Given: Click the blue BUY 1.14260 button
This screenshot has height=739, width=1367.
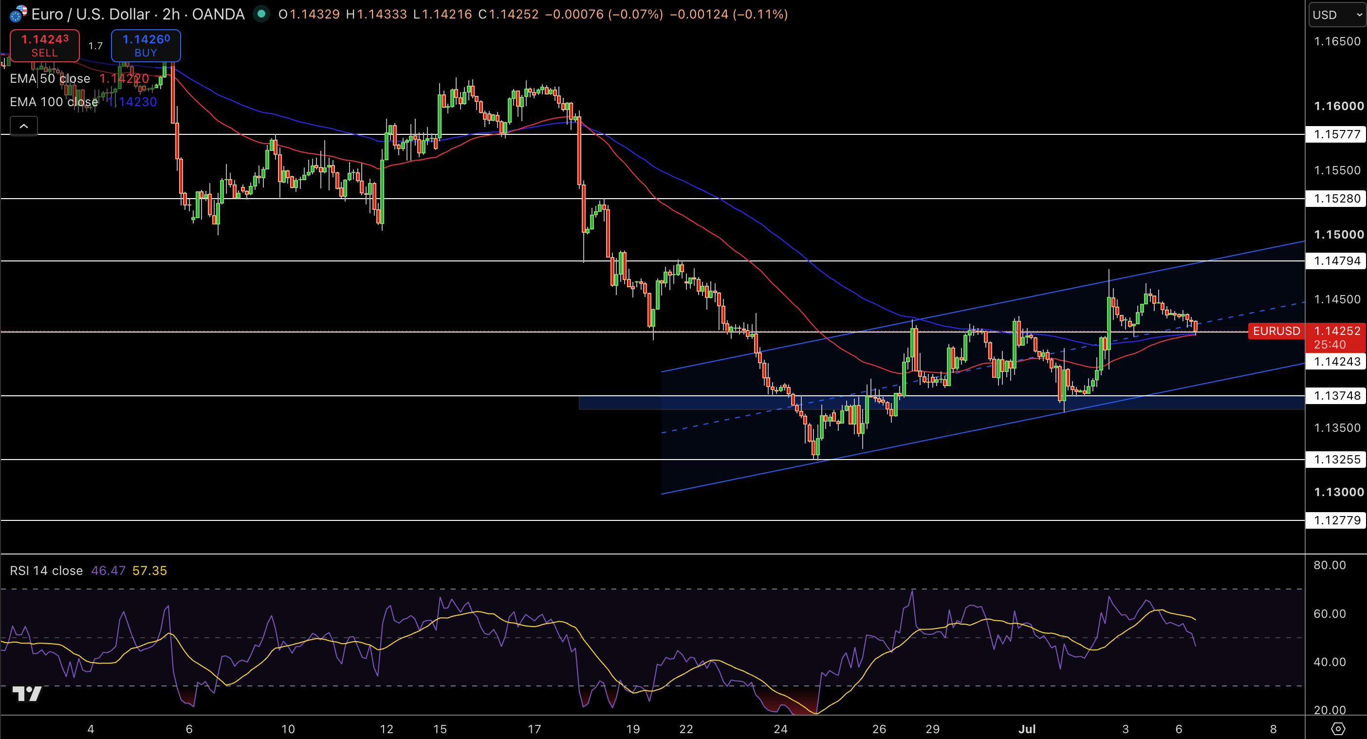Looking at the screenshot, I should [146, 46].
